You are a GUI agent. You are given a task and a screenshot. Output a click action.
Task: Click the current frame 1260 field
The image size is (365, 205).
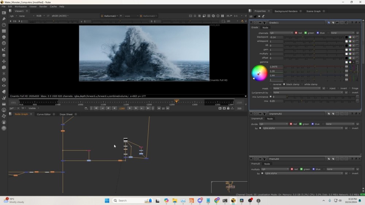(122, 108)
